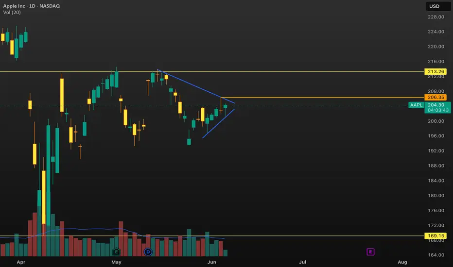Open the USD currency selector
453x267 pixels.
click(x=438, y=6)
